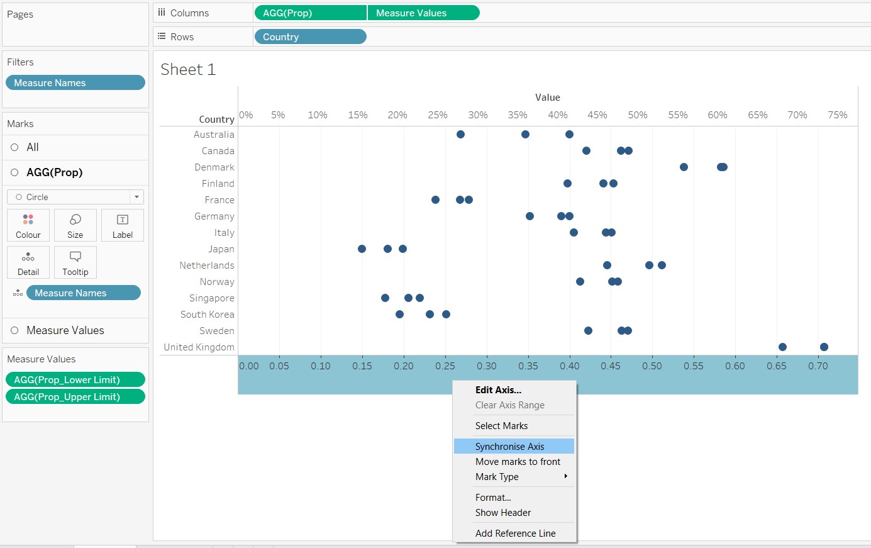This screenshot has width=871, height=548.
Task: Click the Measure Names filter pill
Action: [x=75, y=83]
